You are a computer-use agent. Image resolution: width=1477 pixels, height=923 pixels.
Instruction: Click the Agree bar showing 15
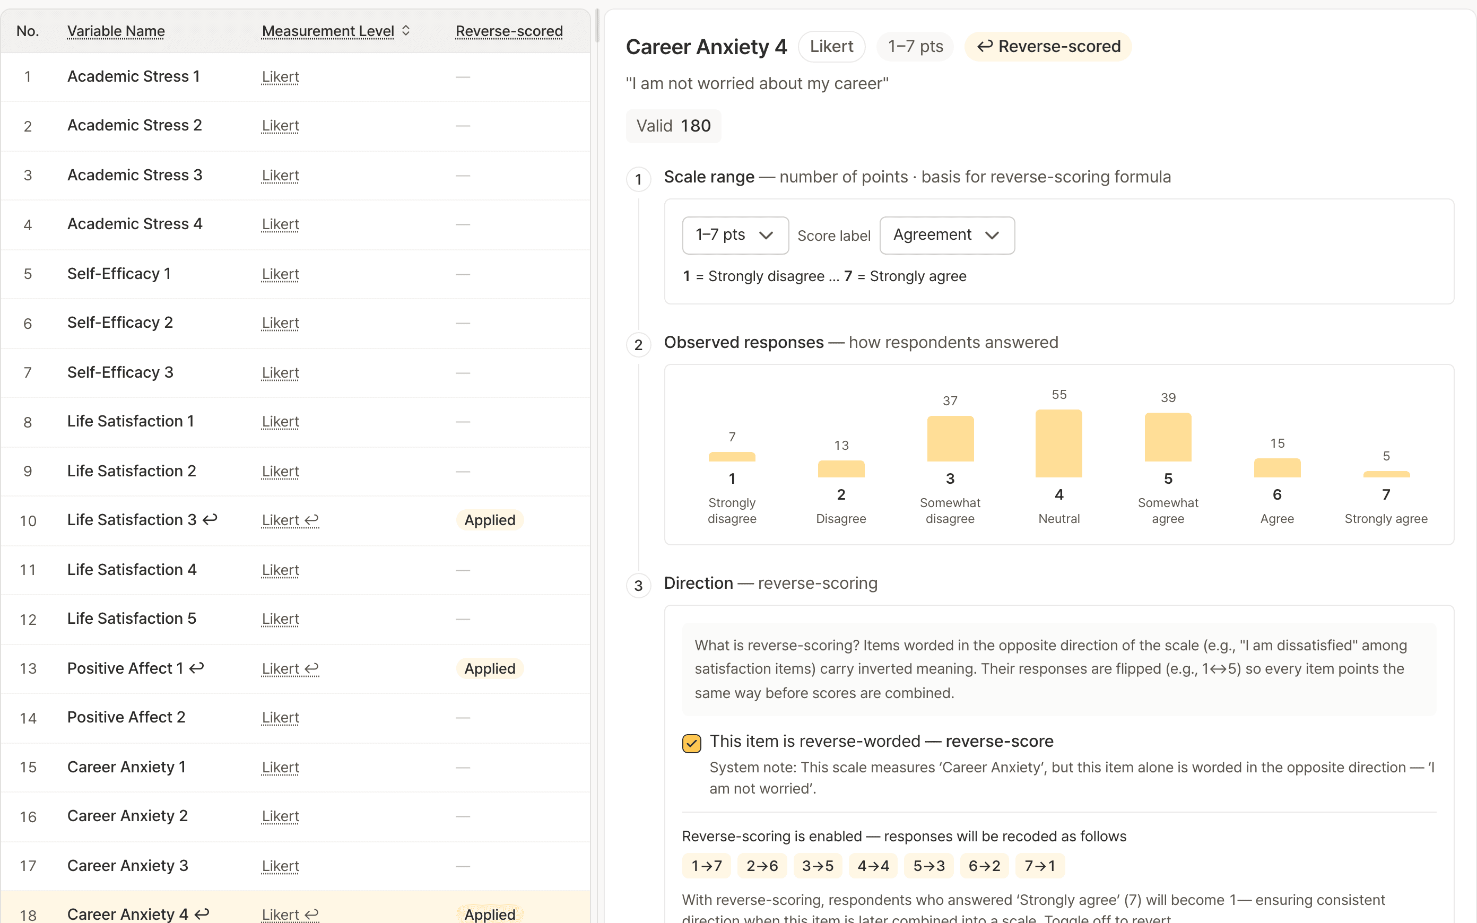(1277, 468)
